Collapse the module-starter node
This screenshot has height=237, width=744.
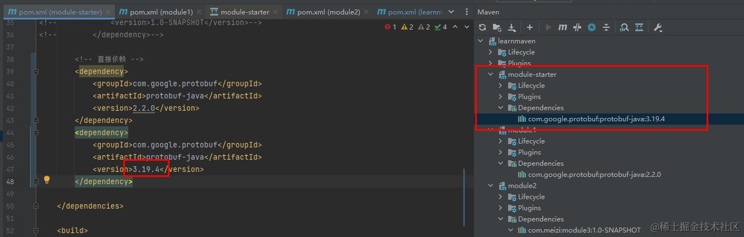point(491,74)
